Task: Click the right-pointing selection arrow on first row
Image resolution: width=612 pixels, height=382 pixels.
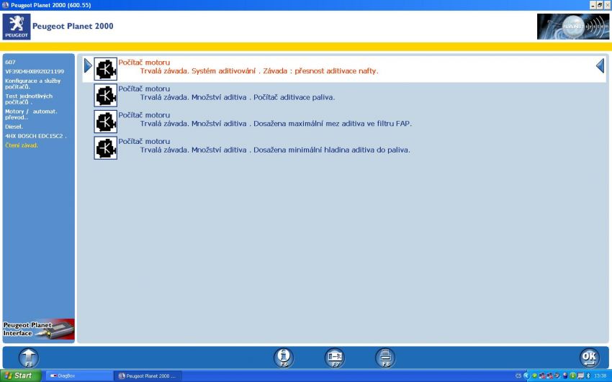Action: point(88,66)
